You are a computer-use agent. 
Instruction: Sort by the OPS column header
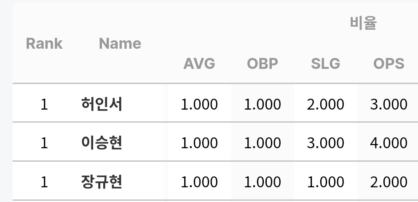point(389,63)
